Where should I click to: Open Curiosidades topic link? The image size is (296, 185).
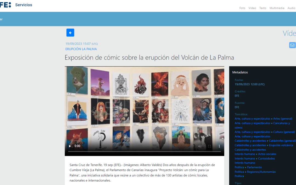pos(266,158)
